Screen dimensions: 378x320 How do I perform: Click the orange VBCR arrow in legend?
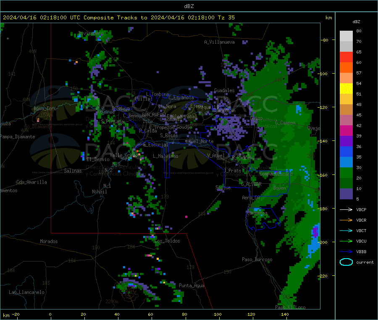[x=346, y=220]
